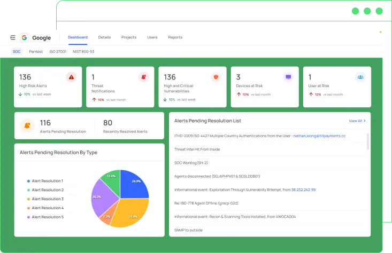The height and width of the screenshot is (253, 392).
Task: Click the Threat Notifications bell icon
Action: (143, 77)
